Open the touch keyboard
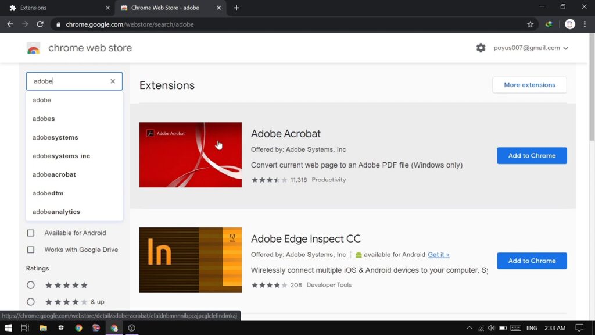This screenshot has height=335, width=595. [516, 328]
